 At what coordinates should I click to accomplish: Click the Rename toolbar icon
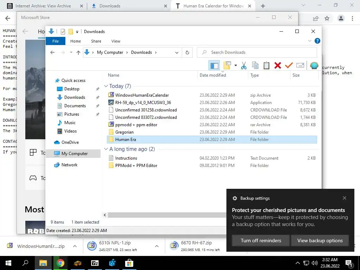point(300,66)
